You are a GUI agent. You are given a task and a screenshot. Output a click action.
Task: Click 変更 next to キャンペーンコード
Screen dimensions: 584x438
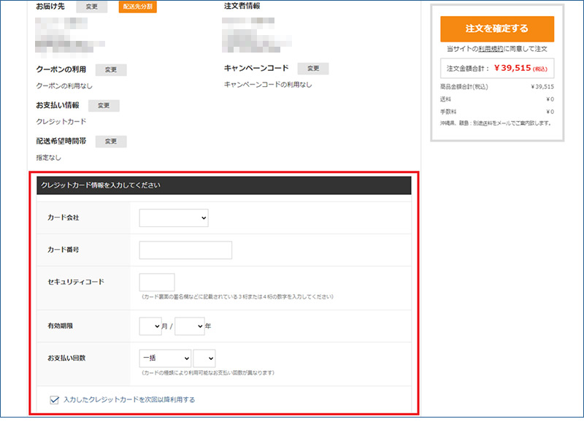(x=313, y=67)
